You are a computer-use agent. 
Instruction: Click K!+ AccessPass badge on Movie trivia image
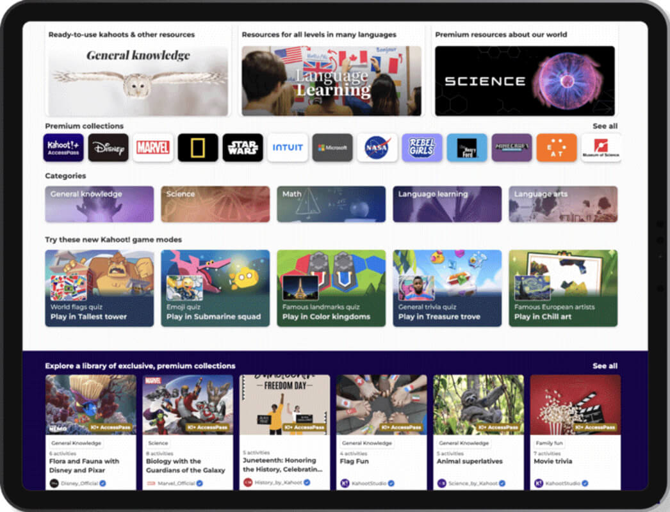click(594, 428)
